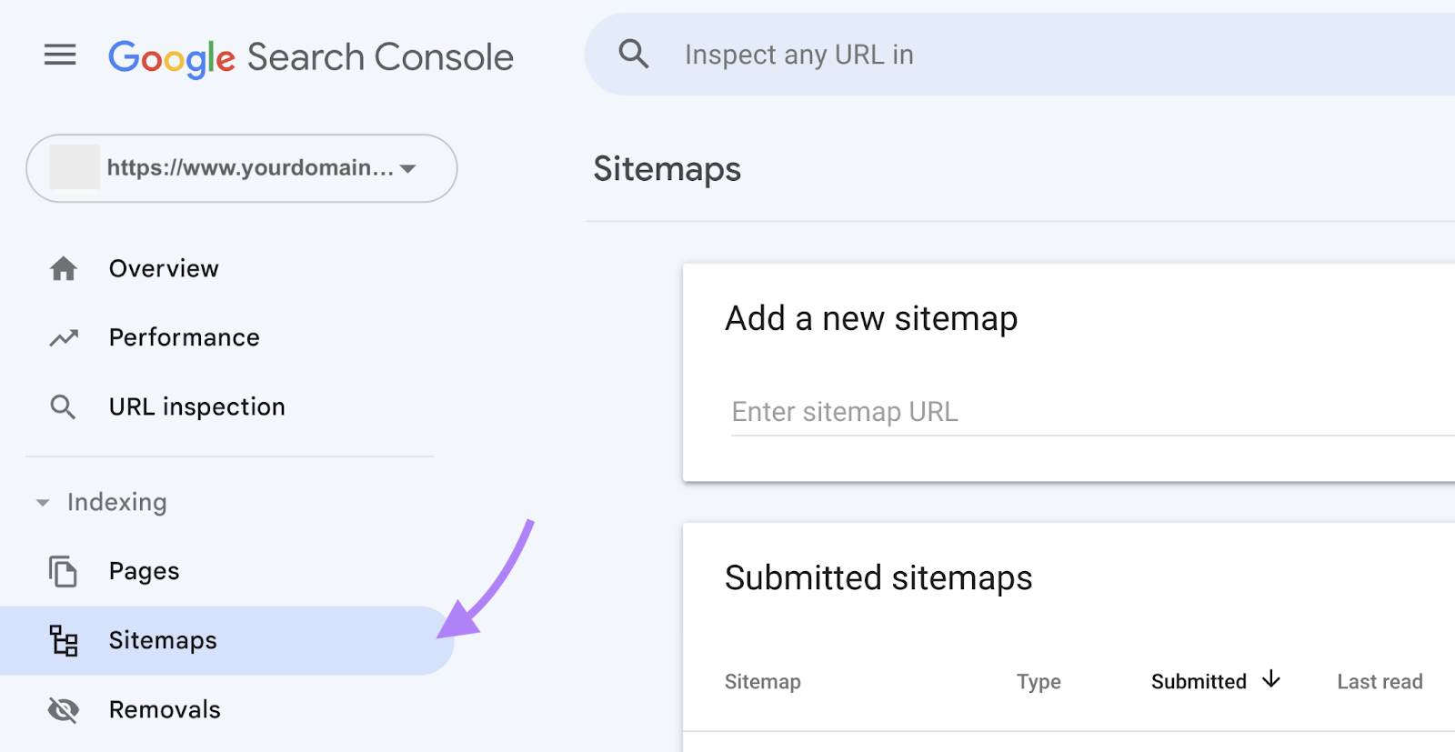Click the Pages documents icon
The height and width of the screenshot is (752, 1455).
63,571
